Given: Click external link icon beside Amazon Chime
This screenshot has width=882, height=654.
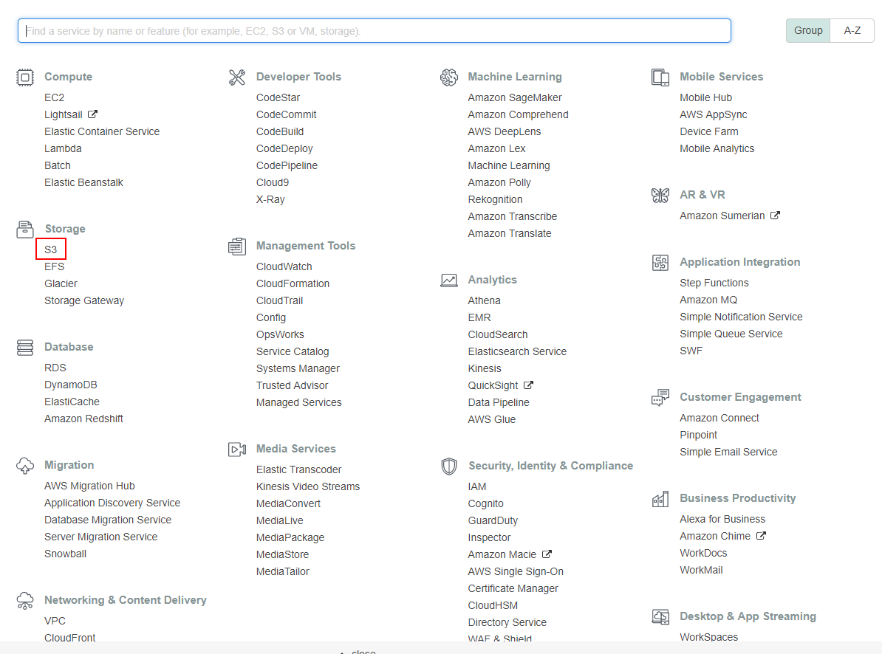Looking at the screenshot, I should coord(761,535).
